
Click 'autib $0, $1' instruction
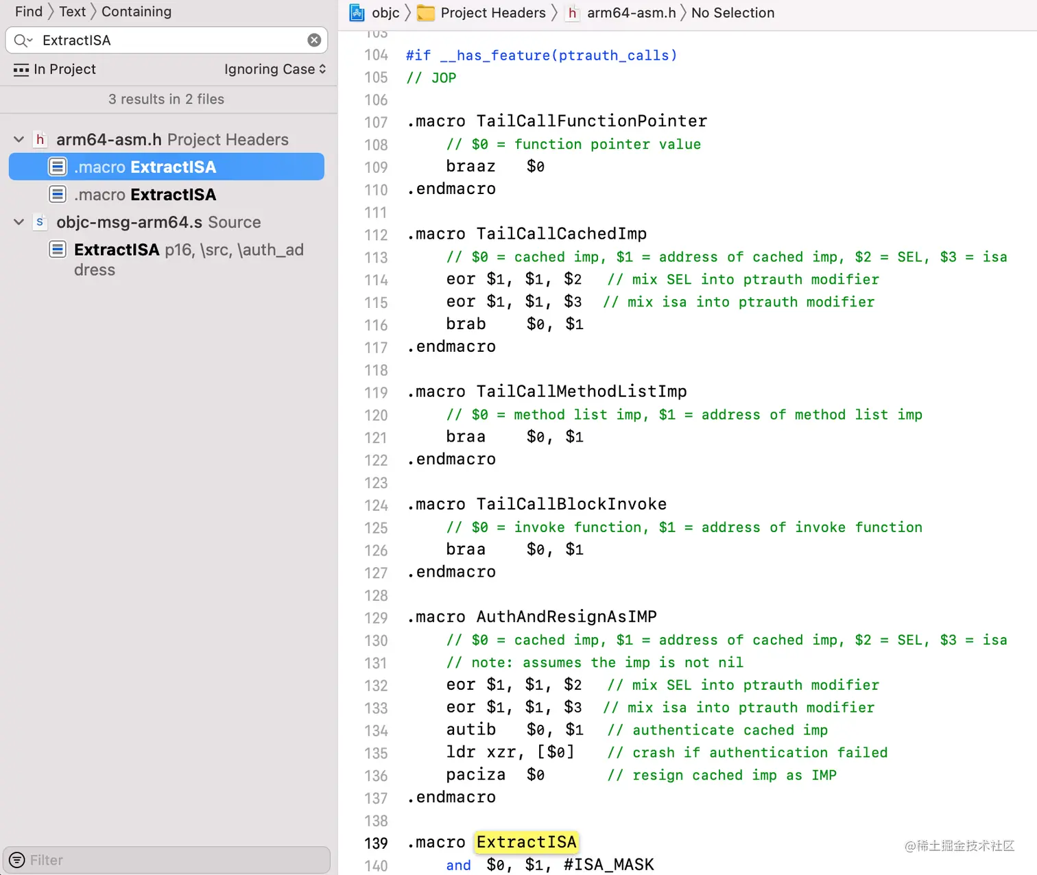pos(514,730)
